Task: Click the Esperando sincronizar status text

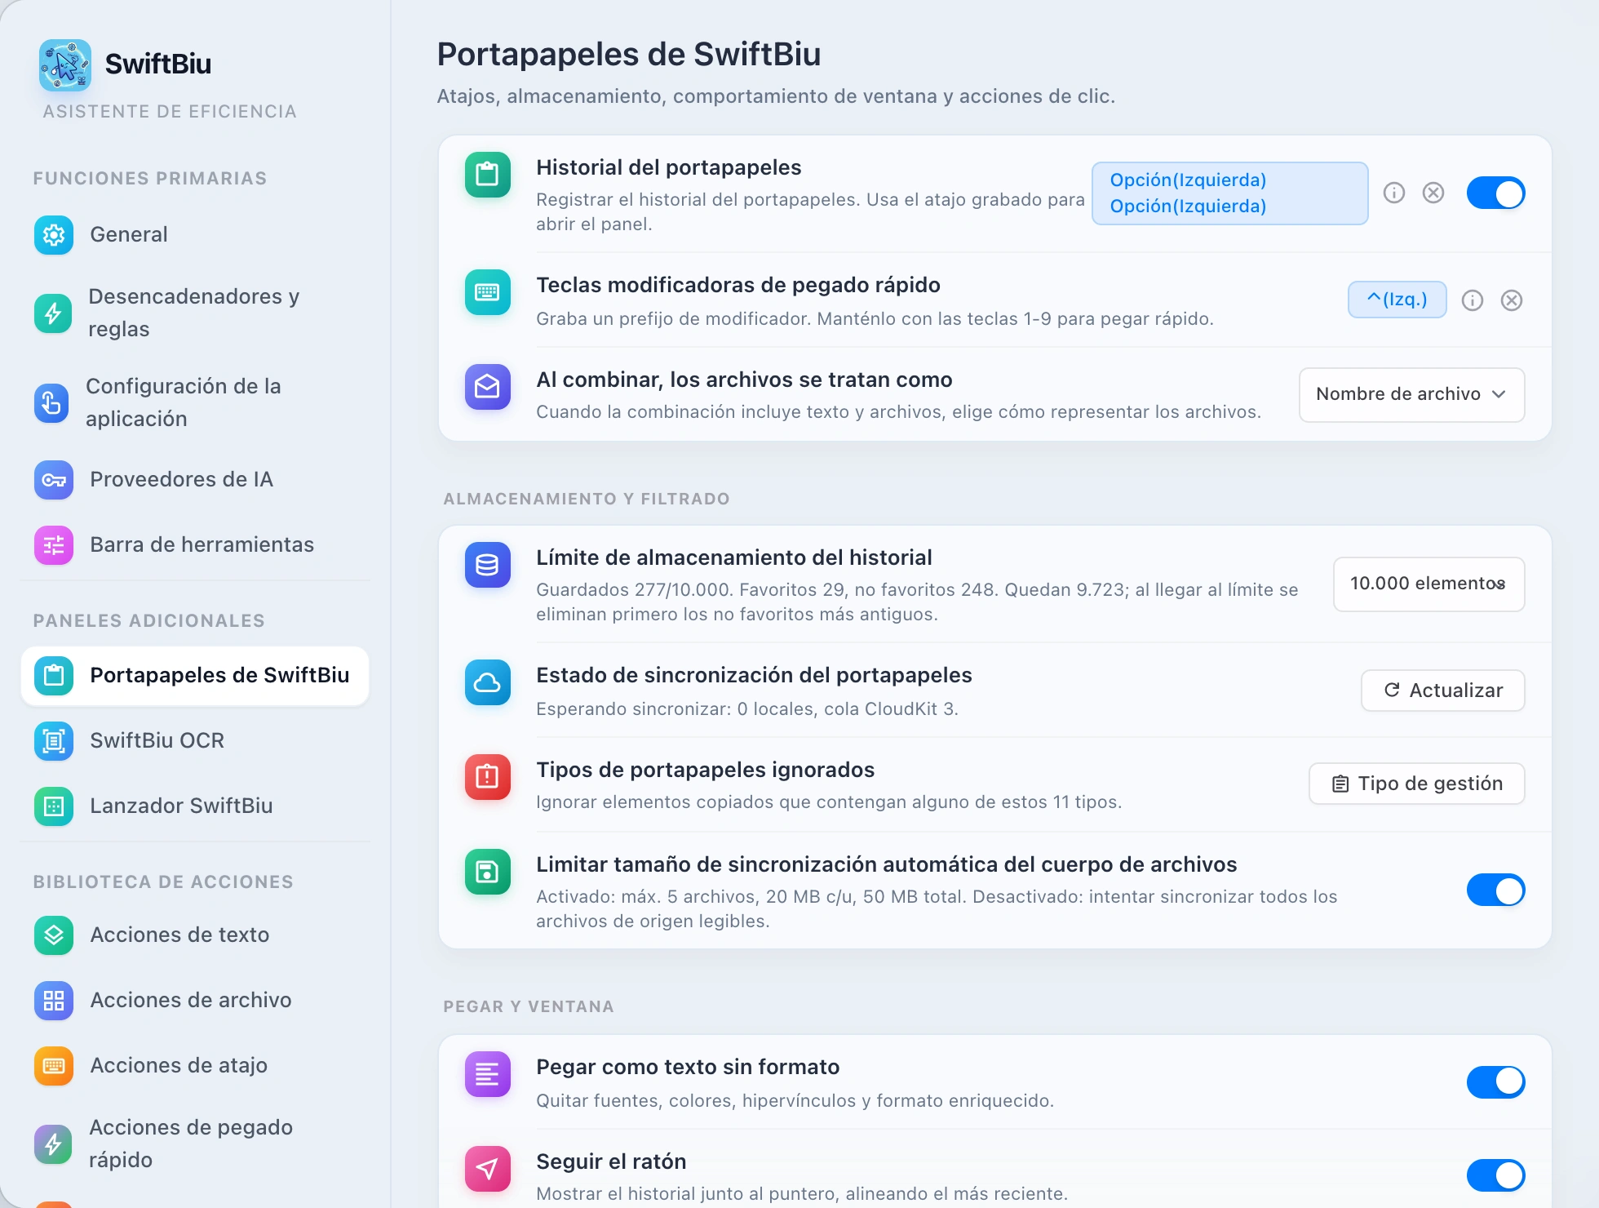Action: [x=747, y=708]
